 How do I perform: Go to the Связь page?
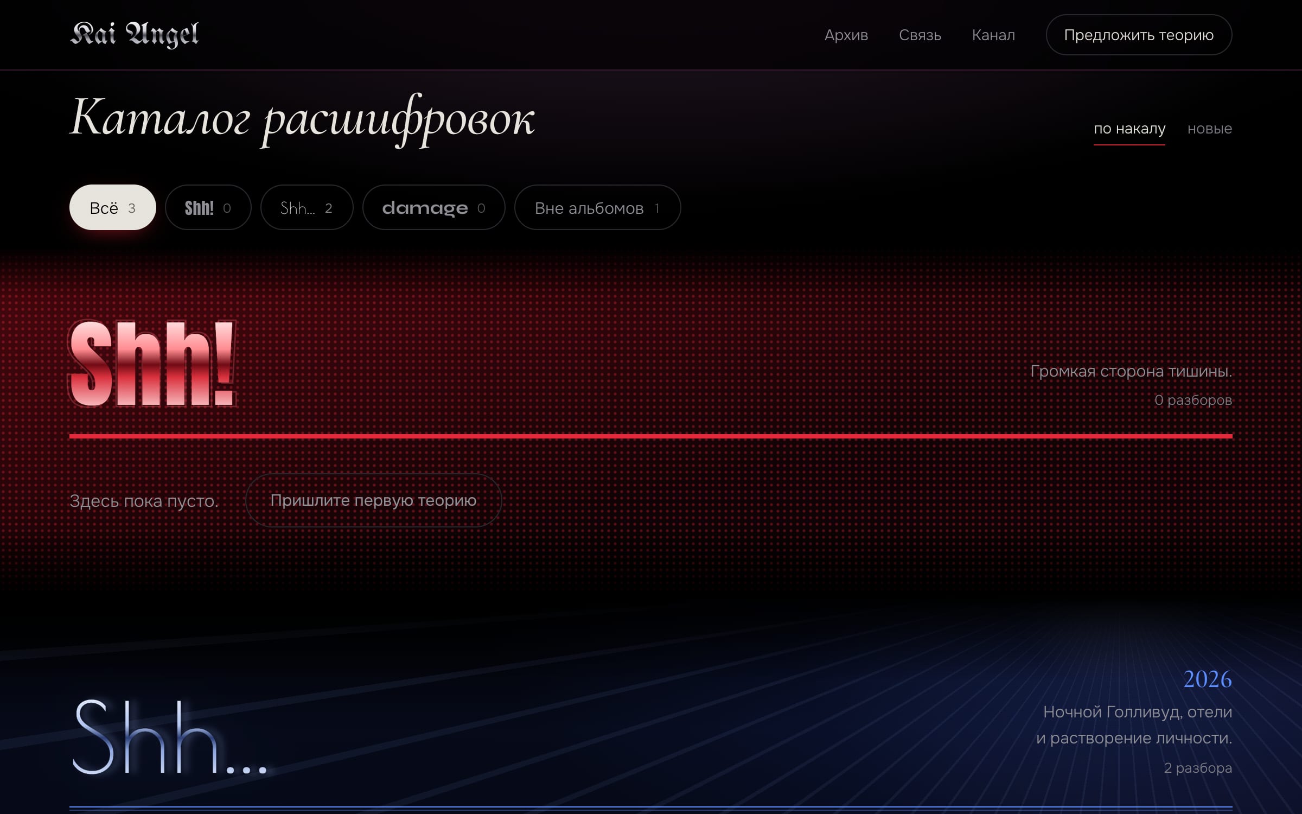point(920,35)
